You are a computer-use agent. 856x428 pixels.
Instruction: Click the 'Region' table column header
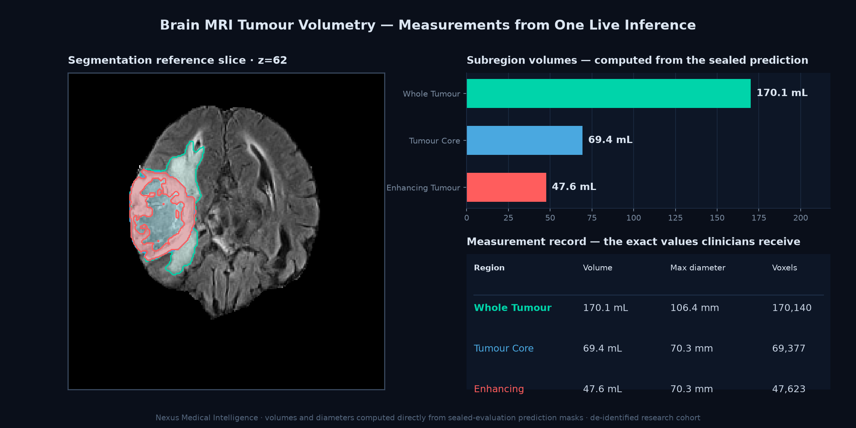pyautogui.click(x=489, y=268)
